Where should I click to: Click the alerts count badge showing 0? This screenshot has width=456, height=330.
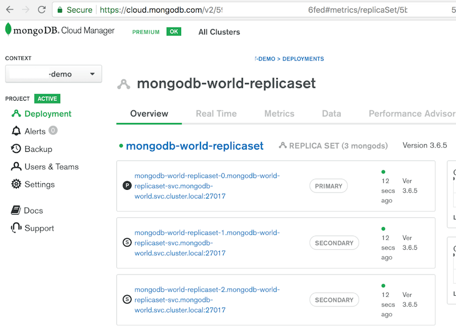tap(53, 130)
